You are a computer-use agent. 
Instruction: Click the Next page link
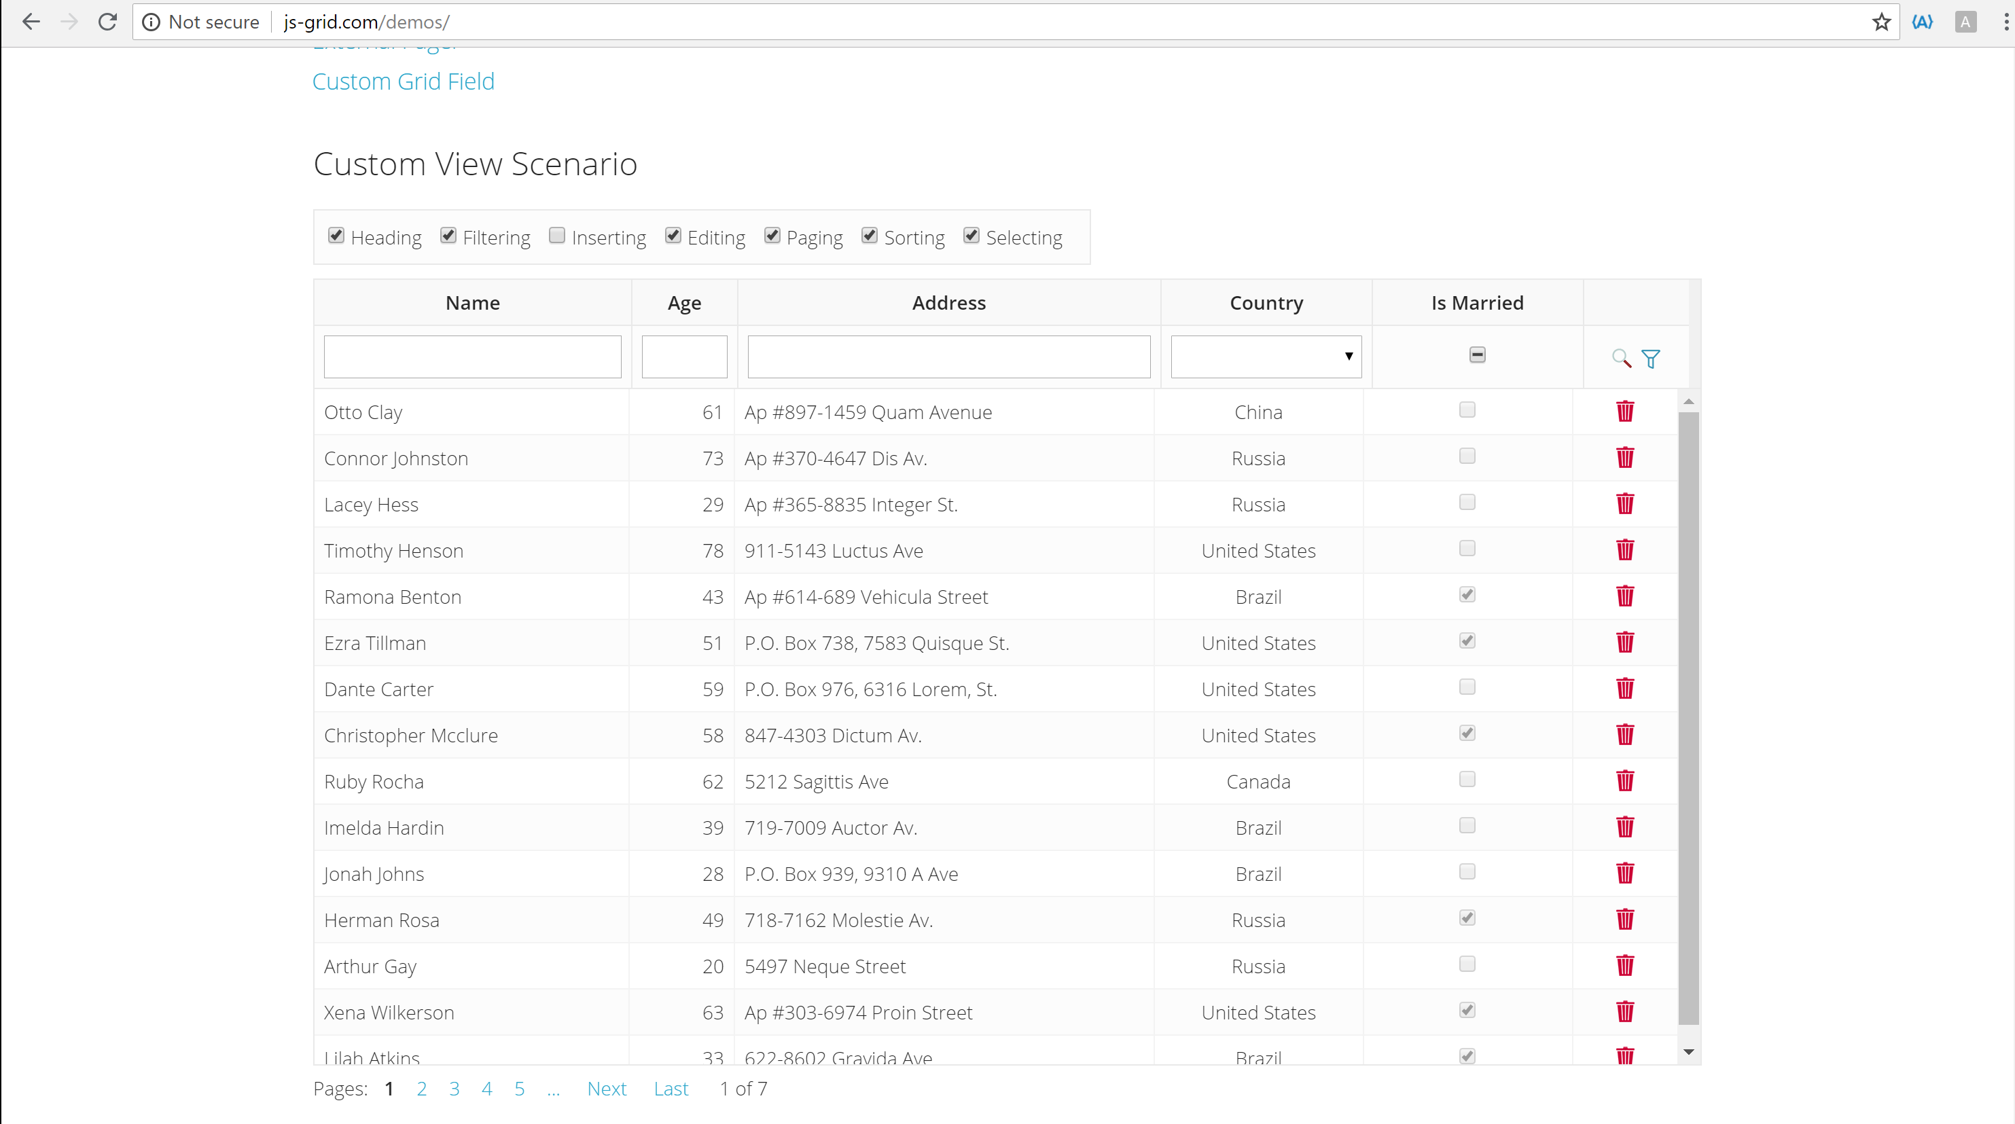click(606, 1089)
